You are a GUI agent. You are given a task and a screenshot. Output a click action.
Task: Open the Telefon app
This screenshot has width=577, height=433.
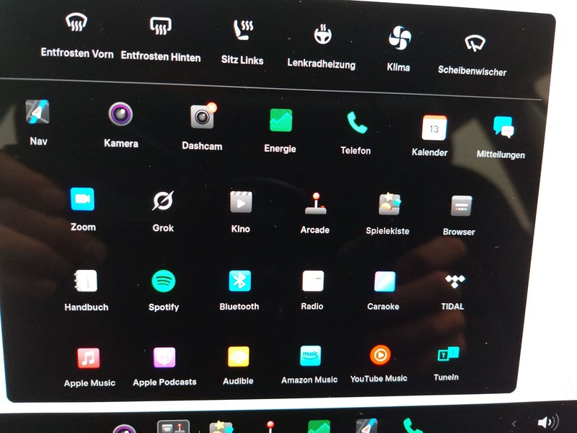pos(356,123)
